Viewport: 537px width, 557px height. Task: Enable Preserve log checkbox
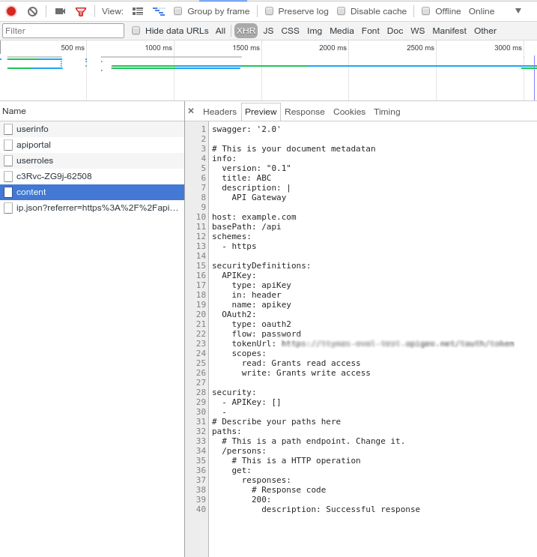click(269, 11)
